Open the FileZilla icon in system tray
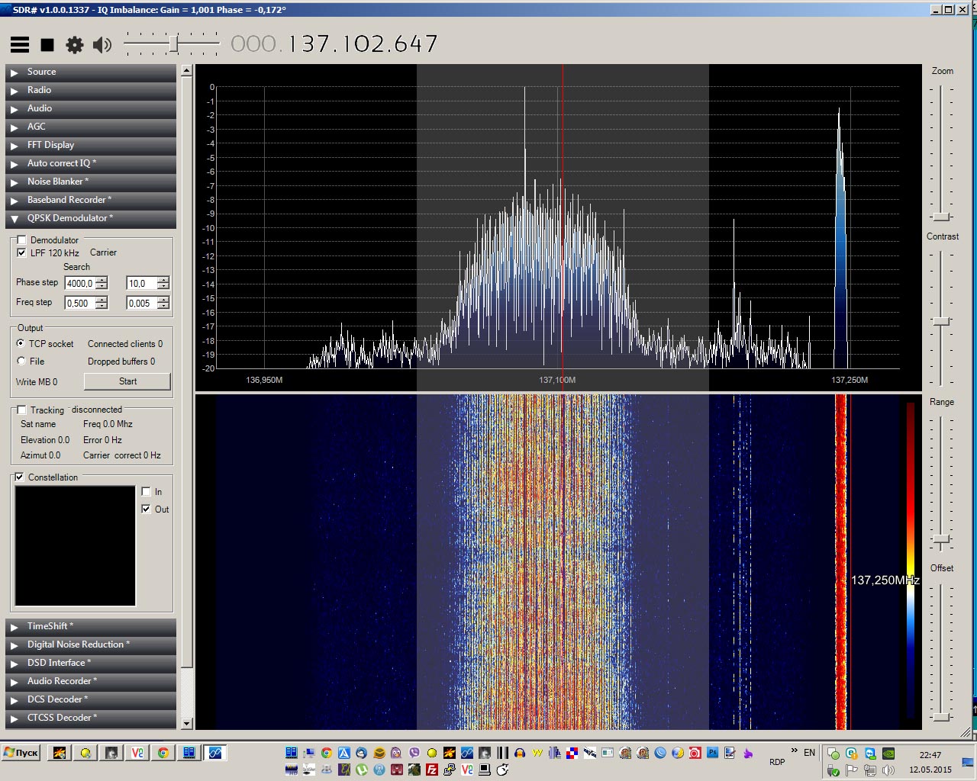Screen dimensions: 977x781 (432, 770)
